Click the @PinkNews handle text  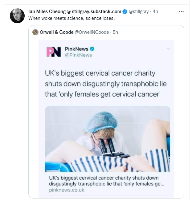point(78,55)
